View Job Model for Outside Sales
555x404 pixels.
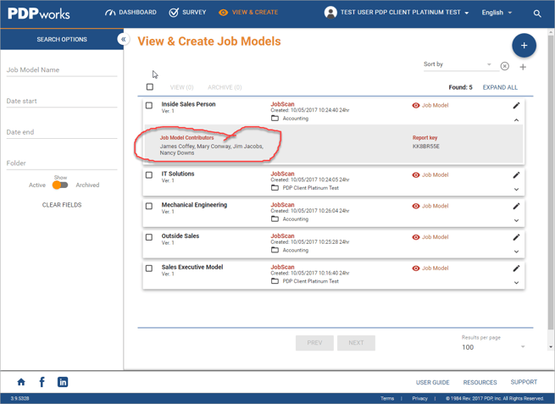[x=430, y=237]
